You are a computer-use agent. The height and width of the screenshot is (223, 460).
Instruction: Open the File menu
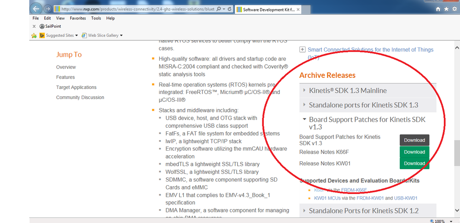36,18
